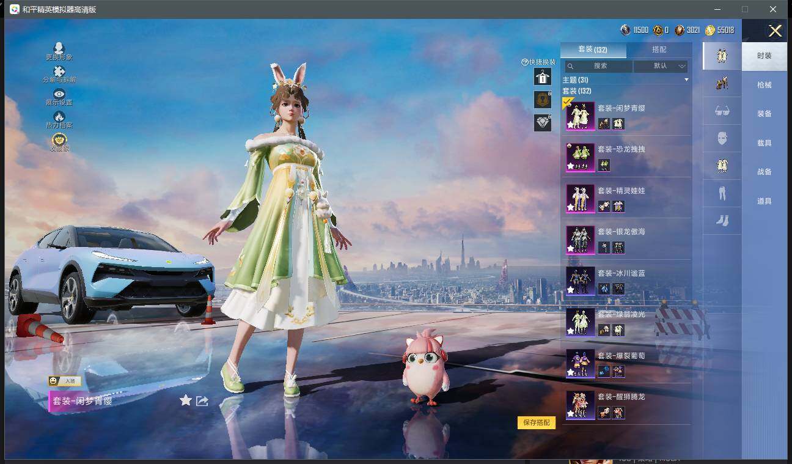Image resolution: width=792 pixels, height=464 pixels.
Task: Click the silver currency icon beside 11500
Action: click(x=625, y=30)
